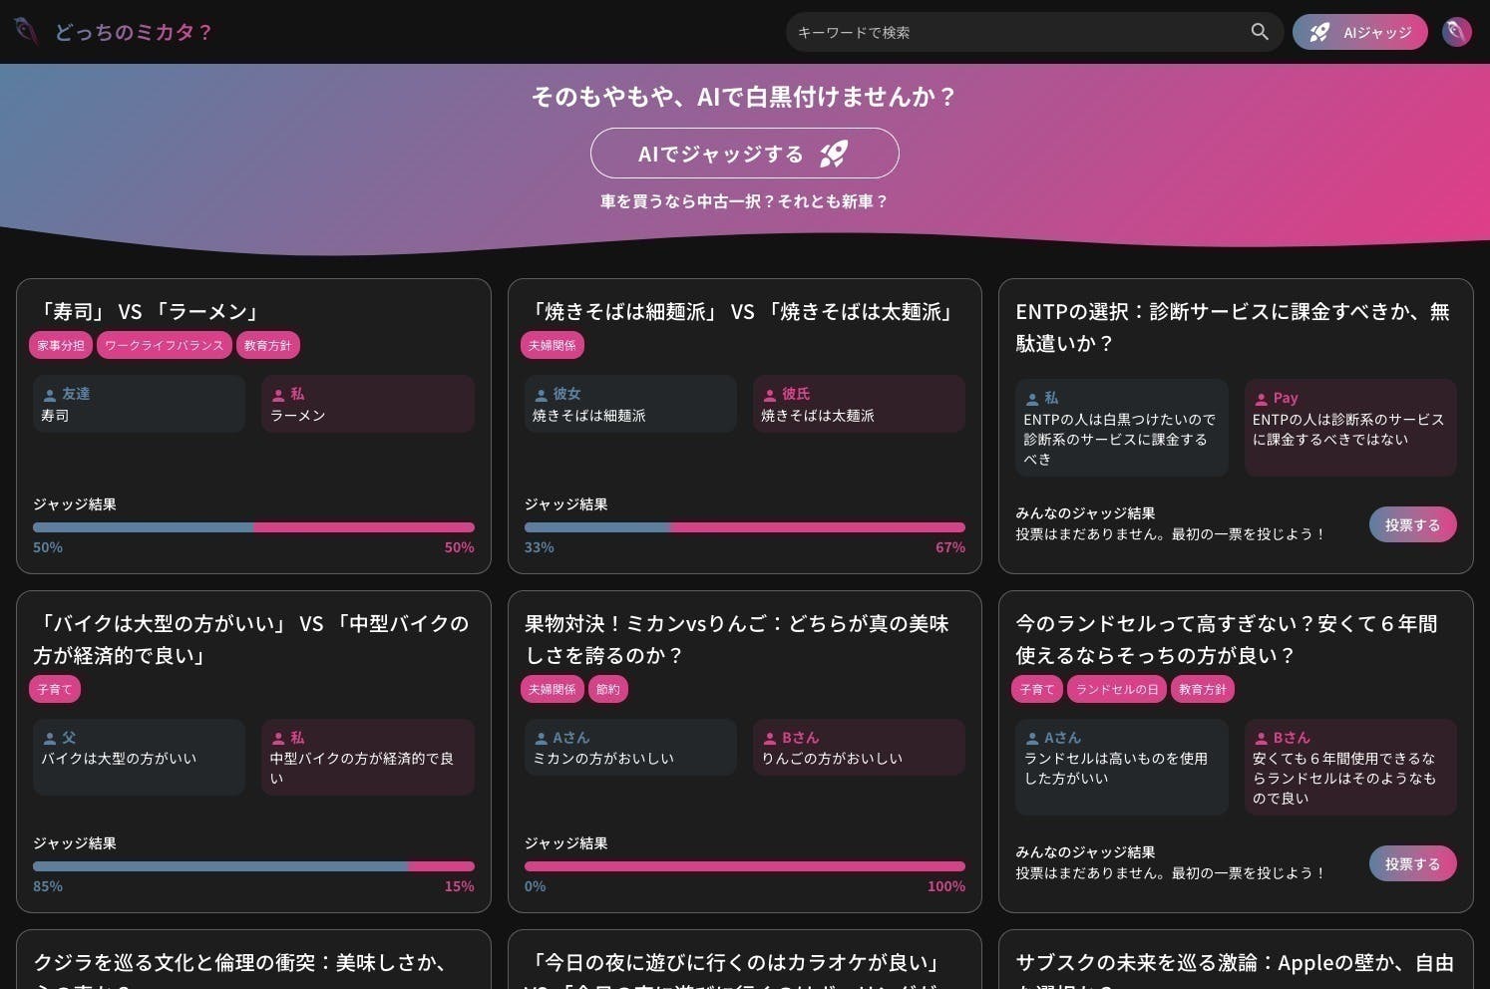
Task: Select the 節約 tag on the fruit debate card
Action: click(x=608, y=689)
